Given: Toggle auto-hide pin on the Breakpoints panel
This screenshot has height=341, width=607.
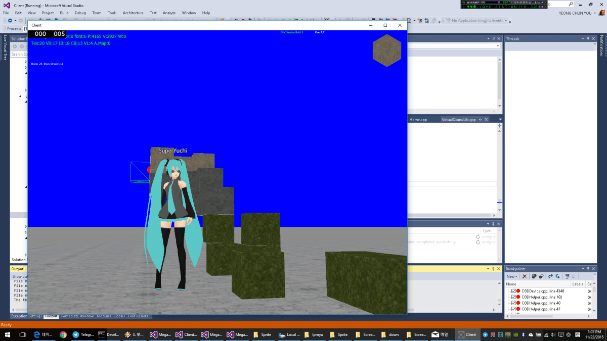Looking at the screenshot, I should pyautogui.click(x=588, y=269).
